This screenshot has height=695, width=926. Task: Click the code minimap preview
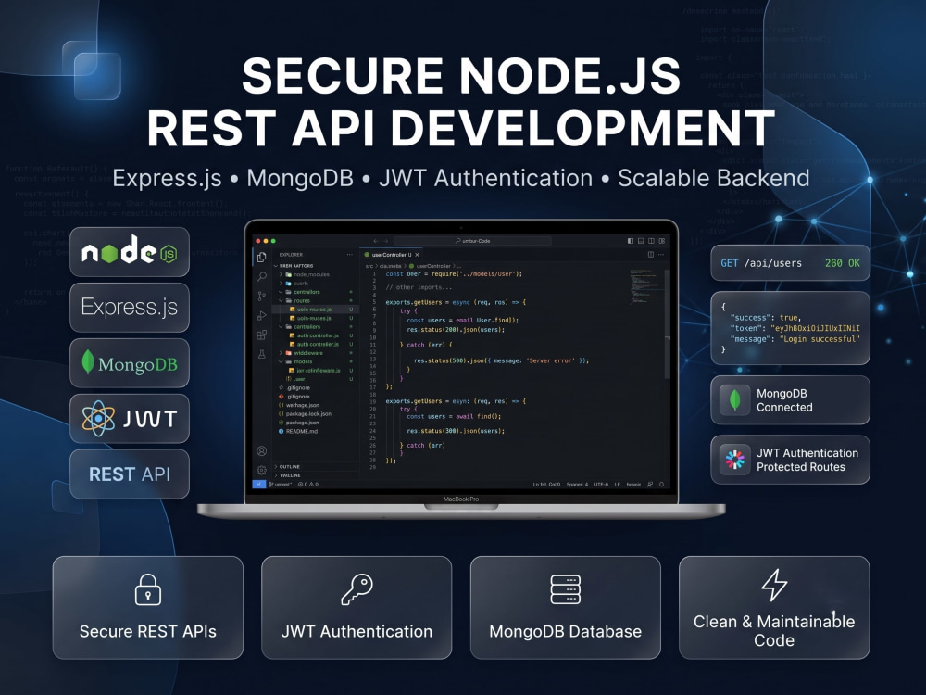point(644,286)
